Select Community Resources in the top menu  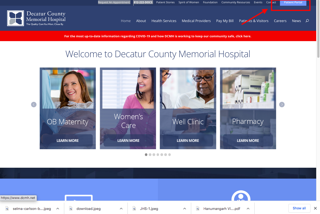(x=236, y=2)
